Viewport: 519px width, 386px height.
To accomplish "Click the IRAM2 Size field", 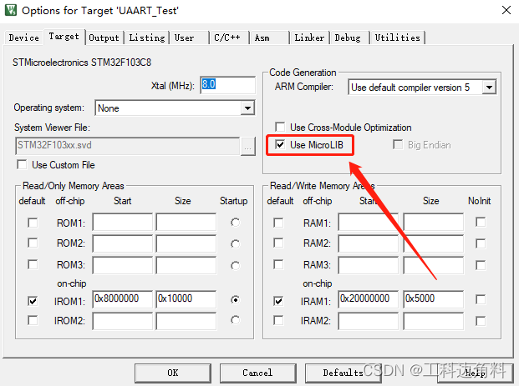I will point(433,321).
